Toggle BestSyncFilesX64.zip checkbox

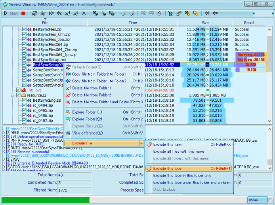click(24, 44)
